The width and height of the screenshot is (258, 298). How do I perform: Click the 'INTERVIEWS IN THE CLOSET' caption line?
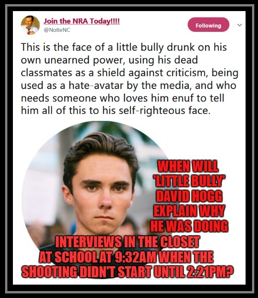point(127,242)
